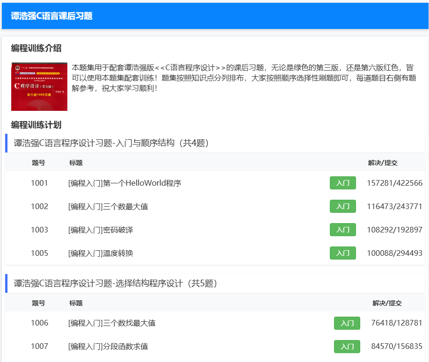Click the 入门 tag on row 1002
429x362 pixels.
pos(343,206)
